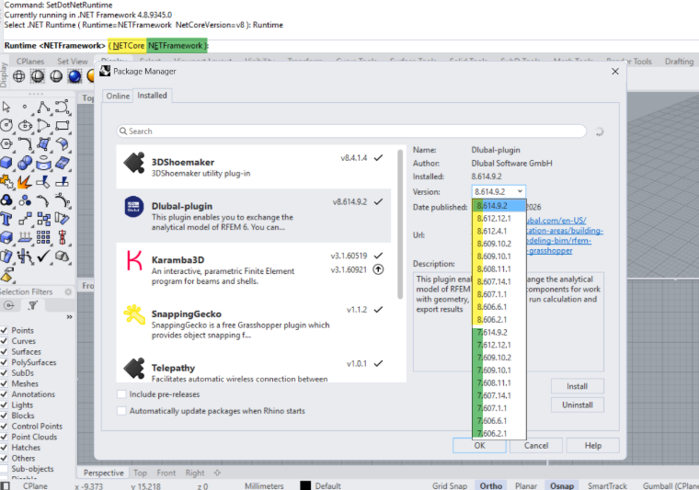Toggle the Meshes selection filter
Screen dimensions: 699x490
pos(4,383)
